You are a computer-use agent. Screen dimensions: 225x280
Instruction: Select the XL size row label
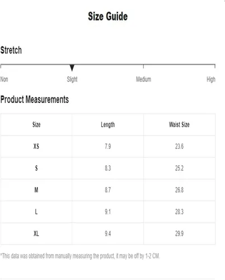[x=36, y=234]
